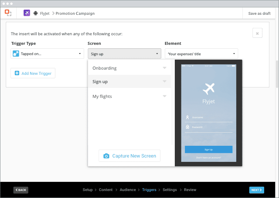Click the Android platform icon

(36, 13)
